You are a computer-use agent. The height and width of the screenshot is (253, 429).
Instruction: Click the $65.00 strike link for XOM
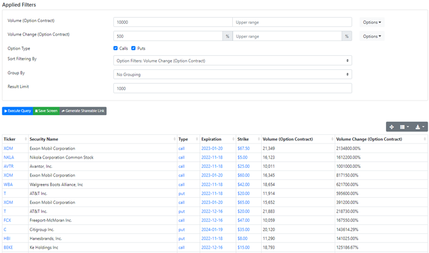pyautogui.click(x=243, y=202)
